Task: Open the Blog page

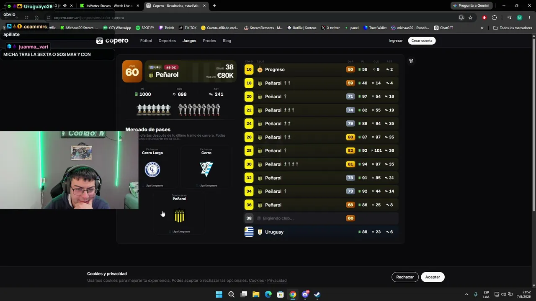Action: [227, 41]
